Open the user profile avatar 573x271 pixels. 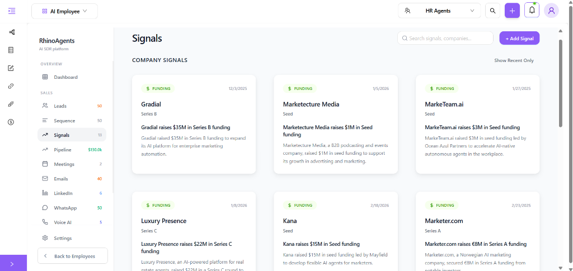point(551,11)
